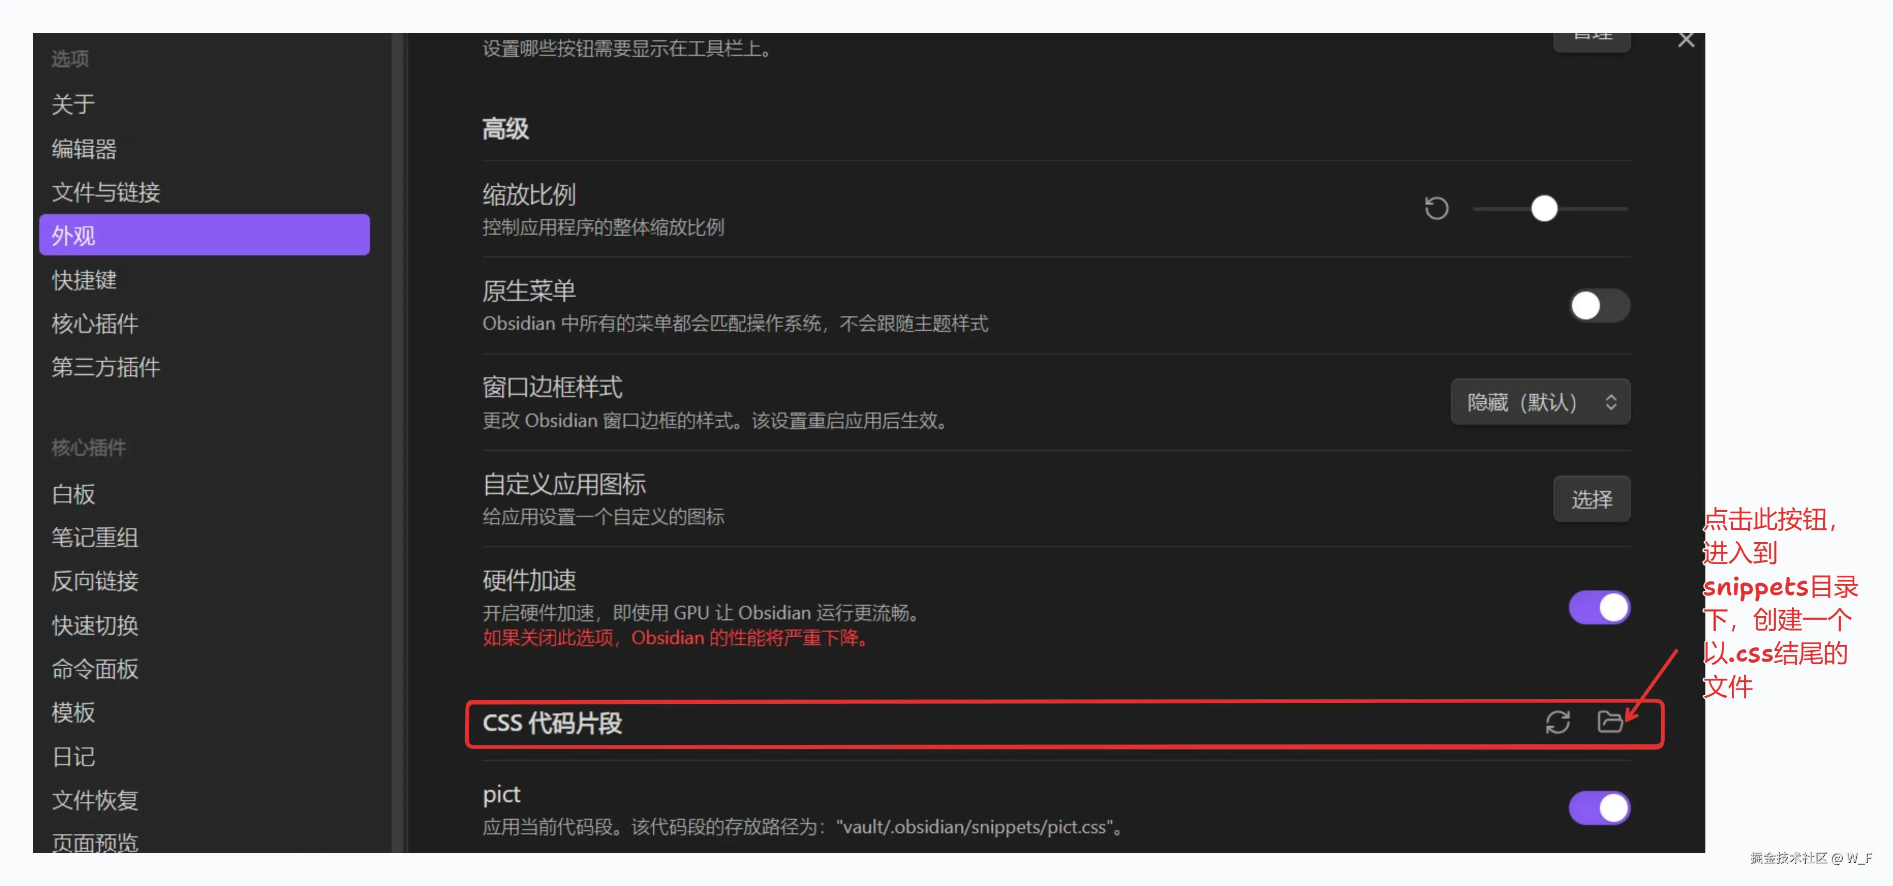Image resolution: width=1893 pixels, height=886 pixels.
Task: Go to 快捷键 settings
Action: [85, 280]
